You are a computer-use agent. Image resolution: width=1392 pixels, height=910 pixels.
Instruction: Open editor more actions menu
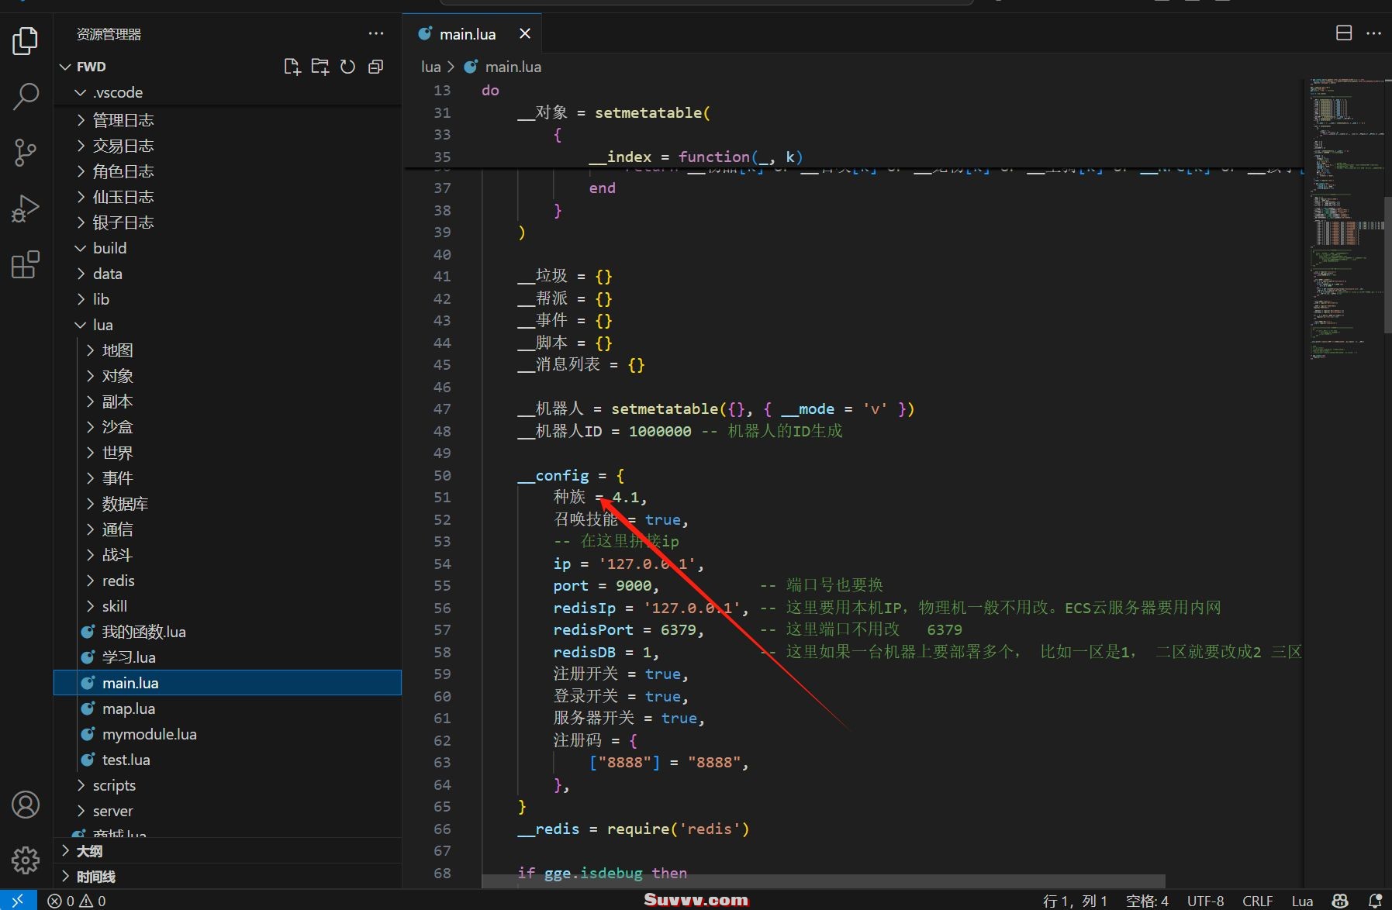pyautogui.click(x=1373, y=33)
